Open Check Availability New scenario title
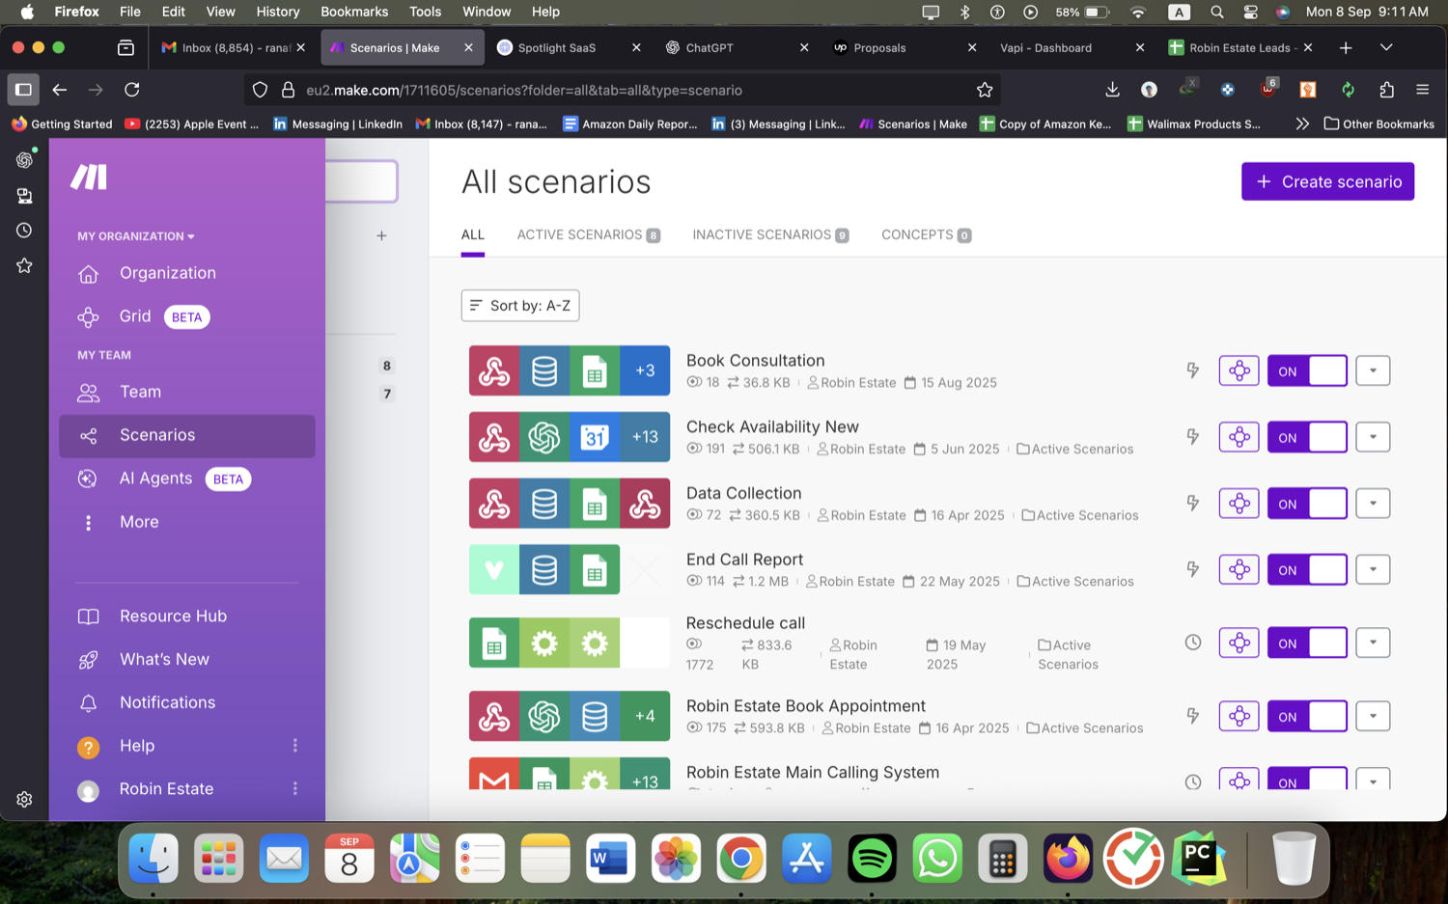 (x=772, y=426)
